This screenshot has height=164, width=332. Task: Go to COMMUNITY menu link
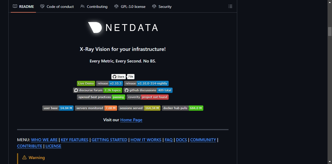tap(203, 140)
